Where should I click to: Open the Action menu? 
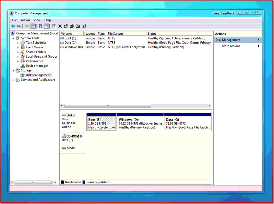point(25,20)
